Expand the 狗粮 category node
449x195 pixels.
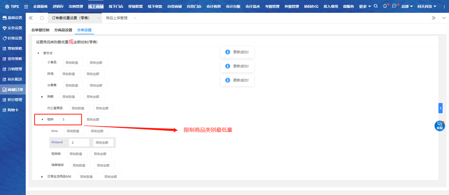[x=42, y=97]
